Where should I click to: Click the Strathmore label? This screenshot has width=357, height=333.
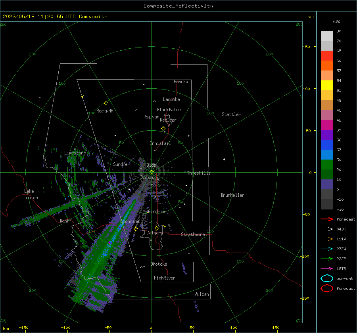[x=193, y=234]
